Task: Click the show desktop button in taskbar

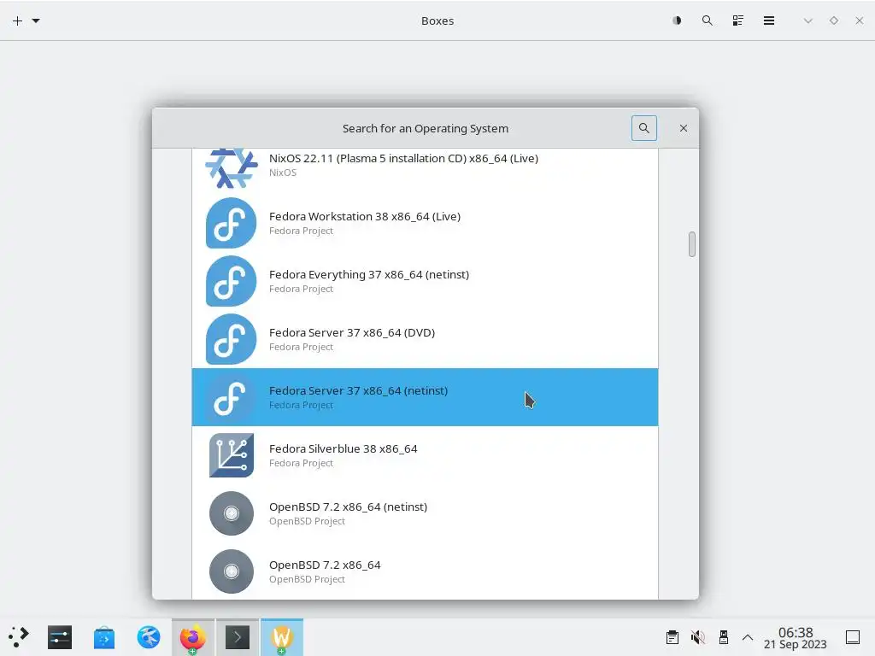Action: (x=853, y=637)
